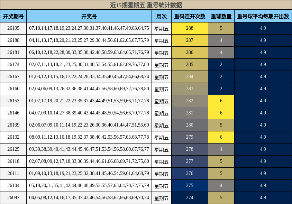The height and width of the screenshot is (204, 292).
Task: Click 星期五 cell in row 26195
Action: 162,28
